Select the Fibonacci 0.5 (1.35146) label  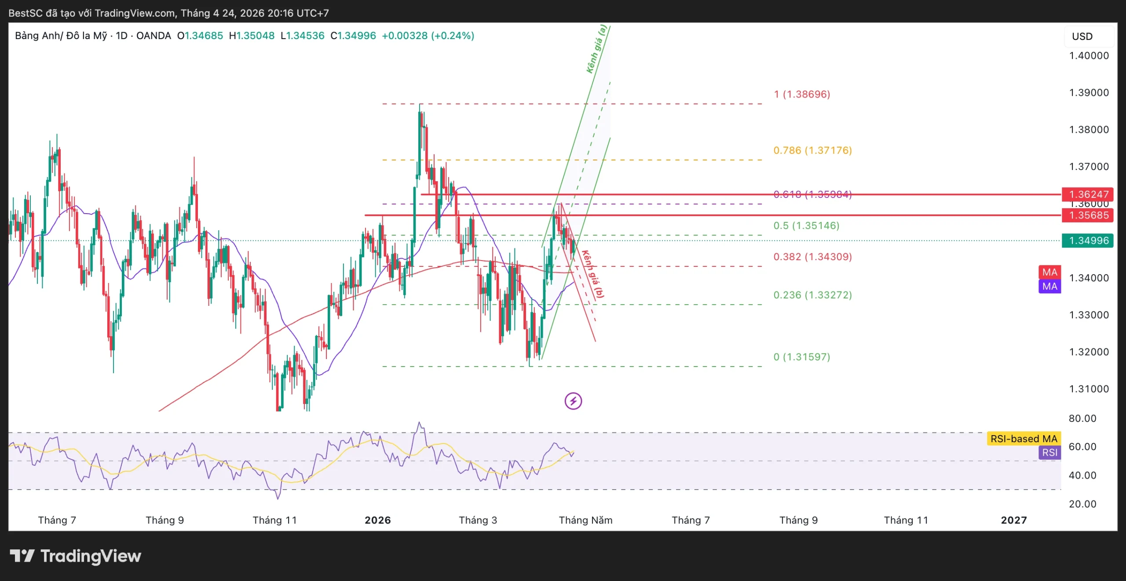806,225
